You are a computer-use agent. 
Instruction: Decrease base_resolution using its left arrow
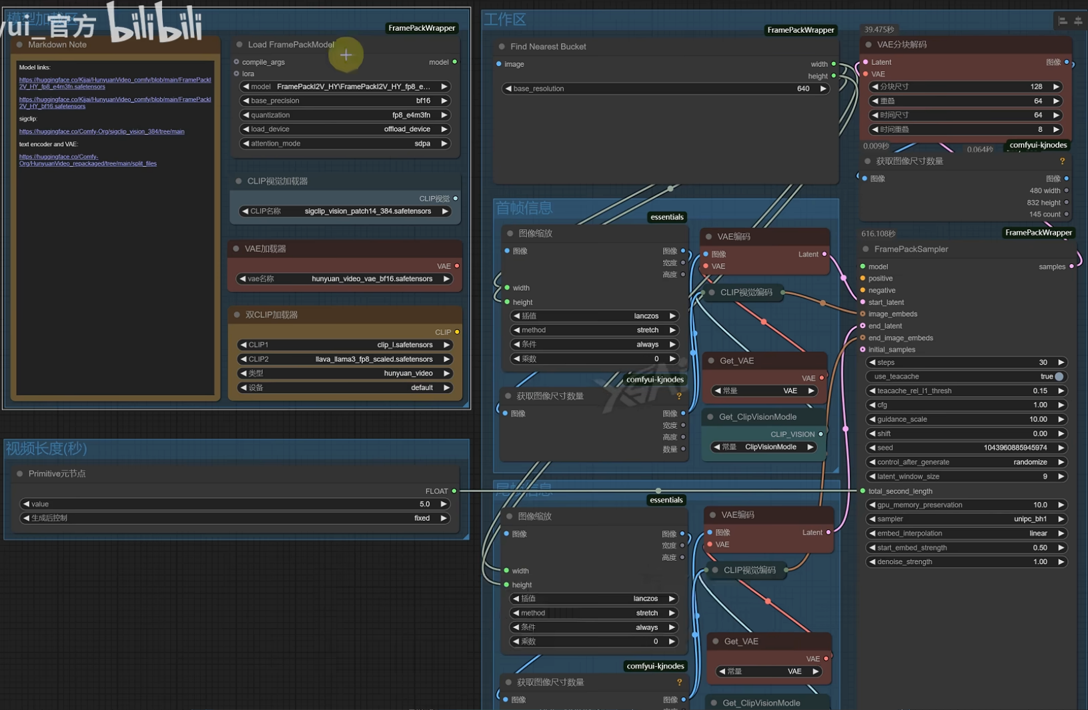pos(508,89)
